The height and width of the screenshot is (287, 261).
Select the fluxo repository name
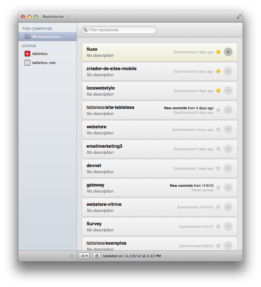[x=92, y=49]
